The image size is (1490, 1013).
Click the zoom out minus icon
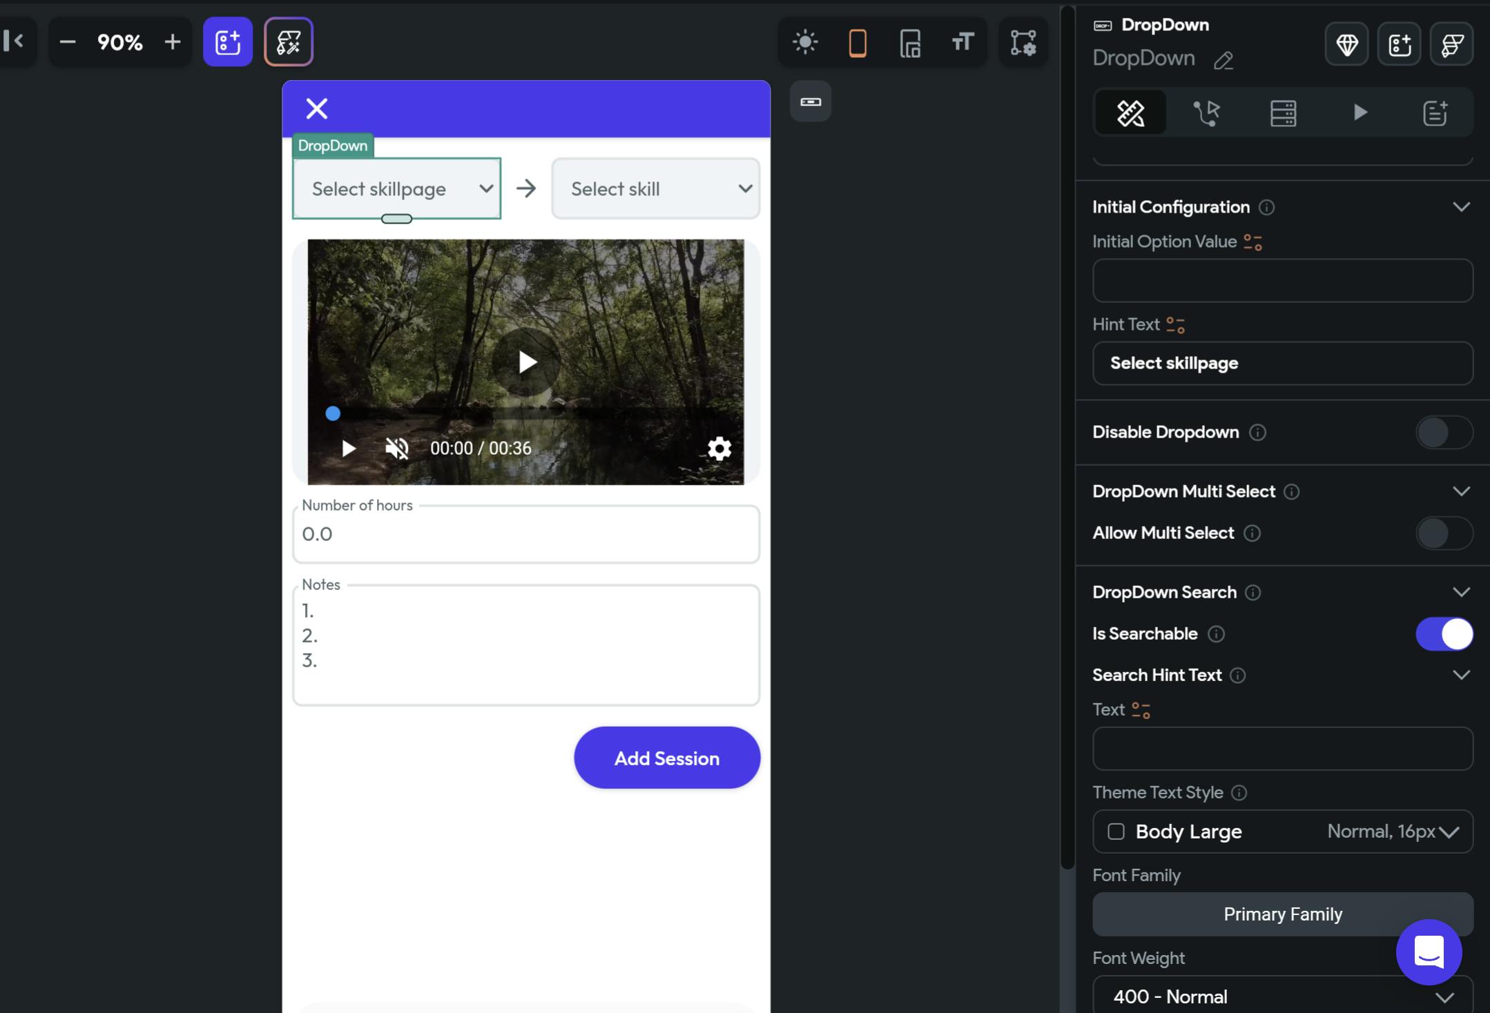point(67,42)
